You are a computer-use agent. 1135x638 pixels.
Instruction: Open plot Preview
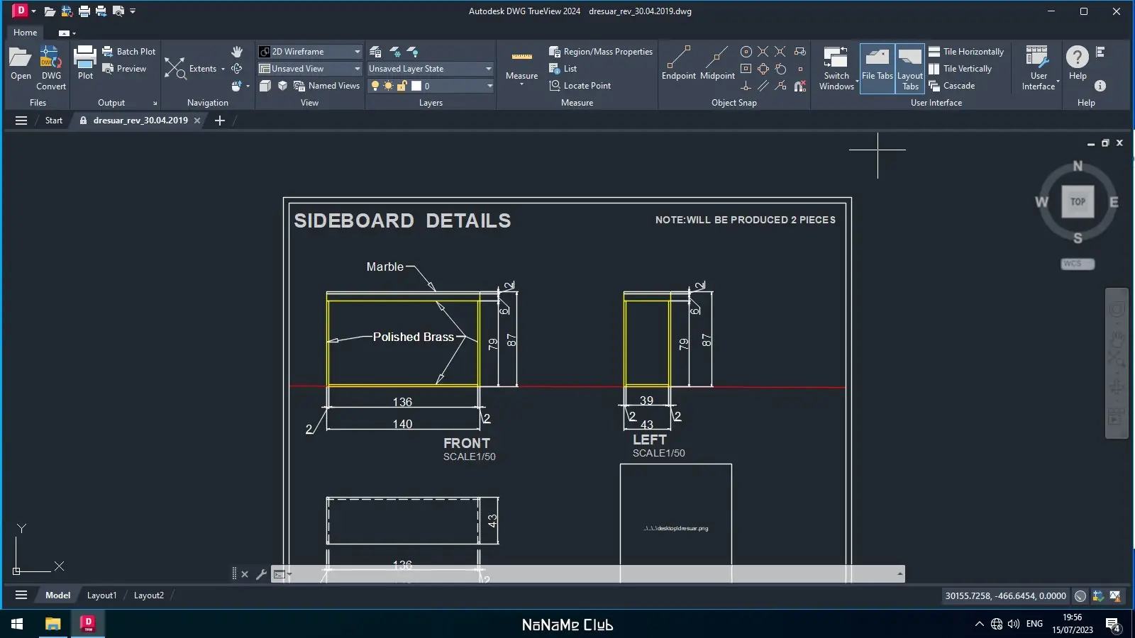[x=124, y=69]
